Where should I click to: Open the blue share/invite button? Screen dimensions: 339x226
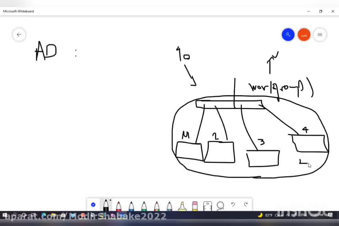(x=288, y=35)
